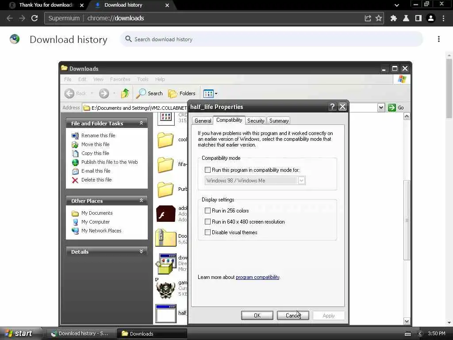Switch to the Thank You for downloading tab
The image size is (453, 340).
(45, 5)
